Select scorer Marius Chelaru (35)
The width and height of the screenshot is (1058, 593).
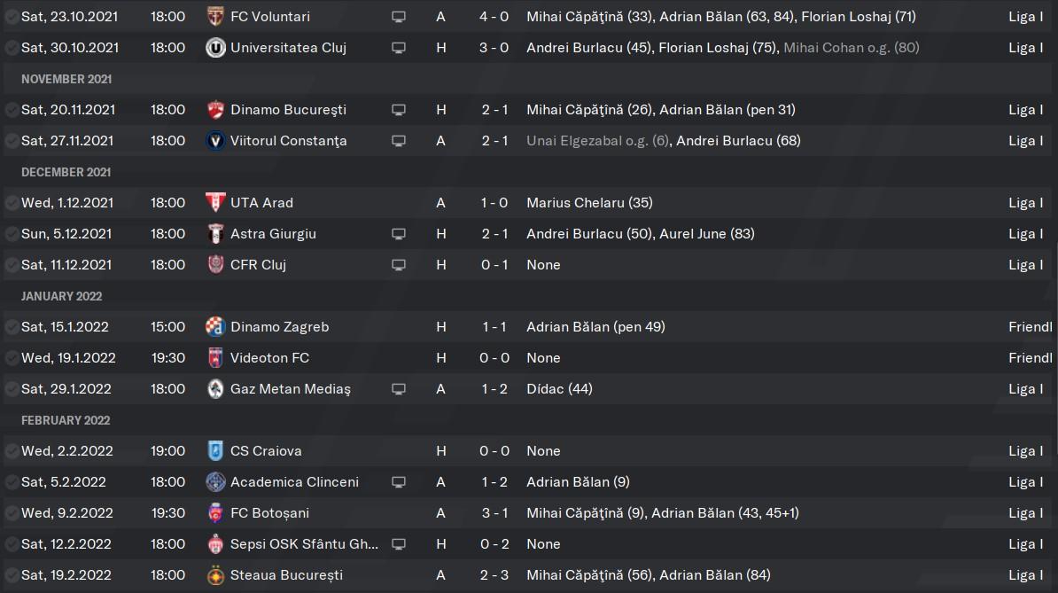(x=589, y=202)
